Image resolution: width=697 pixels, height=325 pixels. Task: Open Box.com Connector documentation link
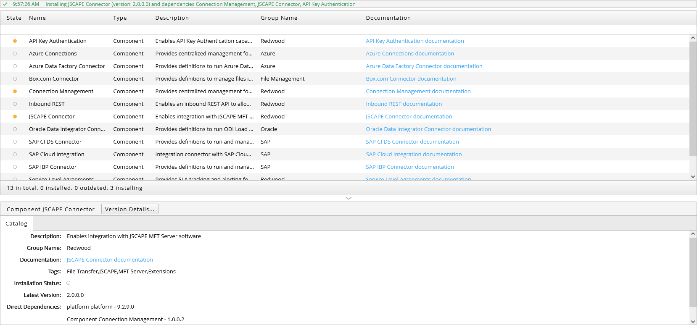411,79
